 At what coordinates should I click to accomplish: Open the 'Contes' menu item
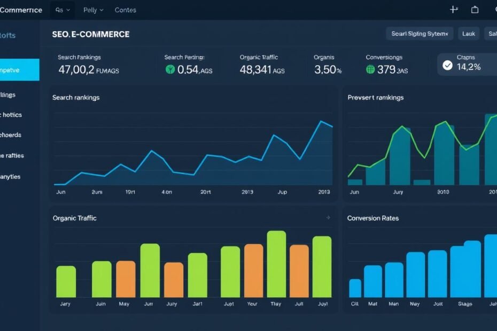pos(126,10)
